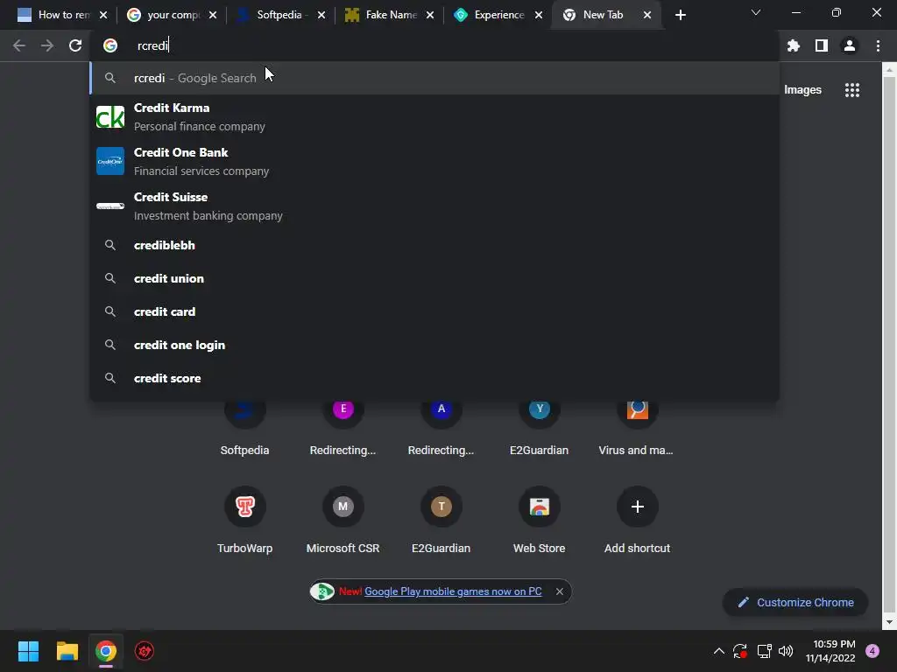Open the 'Virus and ma...' shortcut
897x672 pixels.
pyautogui.click(x=637, y=426)
